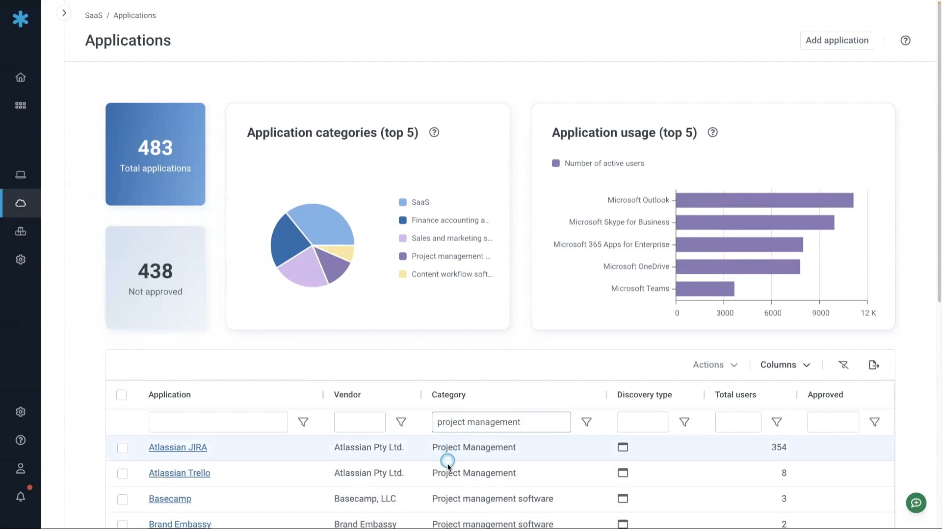Viewport: 942px width, 529px height.
Task: Open the organization icon below the cloud icon
Action: 20,231
